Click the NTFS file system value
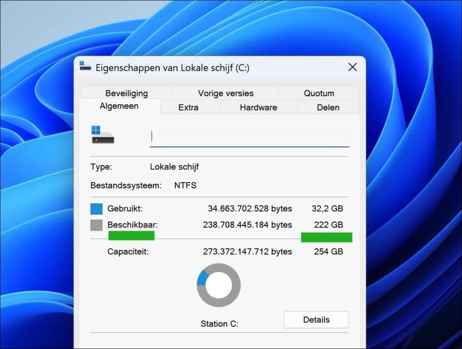This screenshot has height=349, width=462. point(185,185)
